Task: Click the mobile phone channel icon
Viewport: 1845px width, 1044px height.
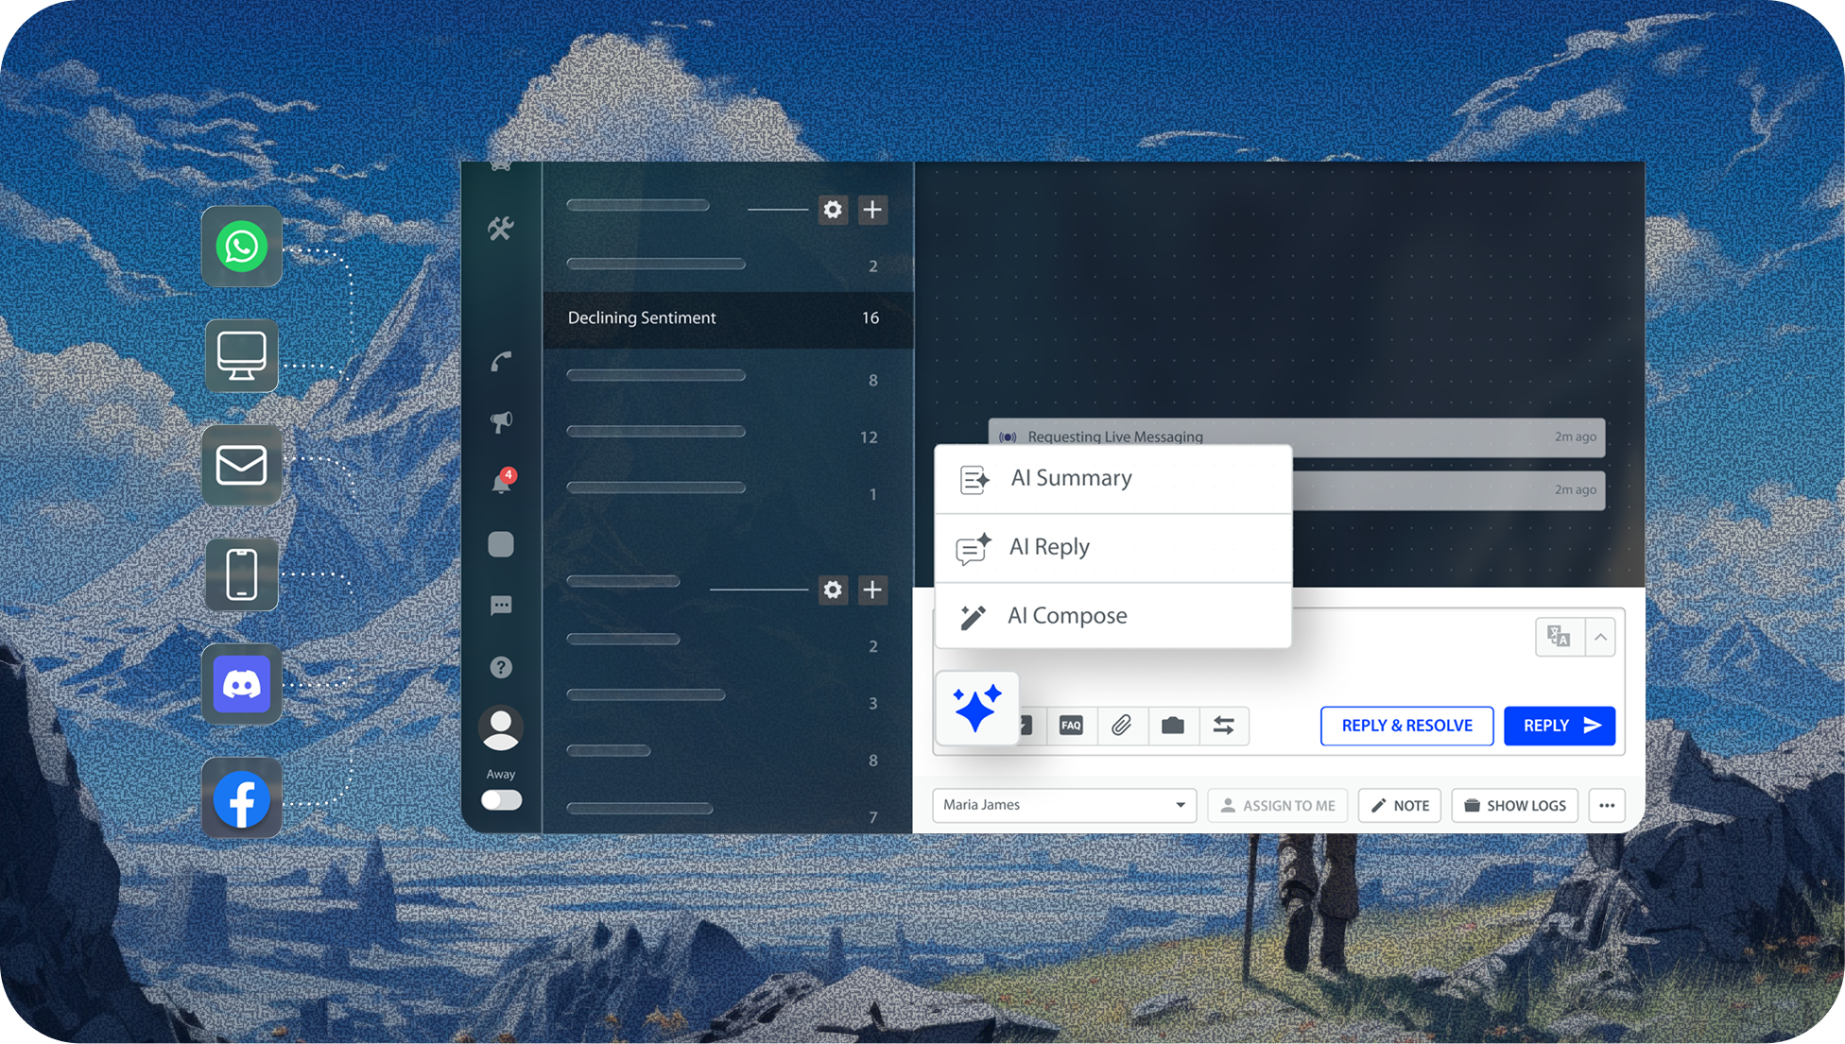Action: (242, 574)
